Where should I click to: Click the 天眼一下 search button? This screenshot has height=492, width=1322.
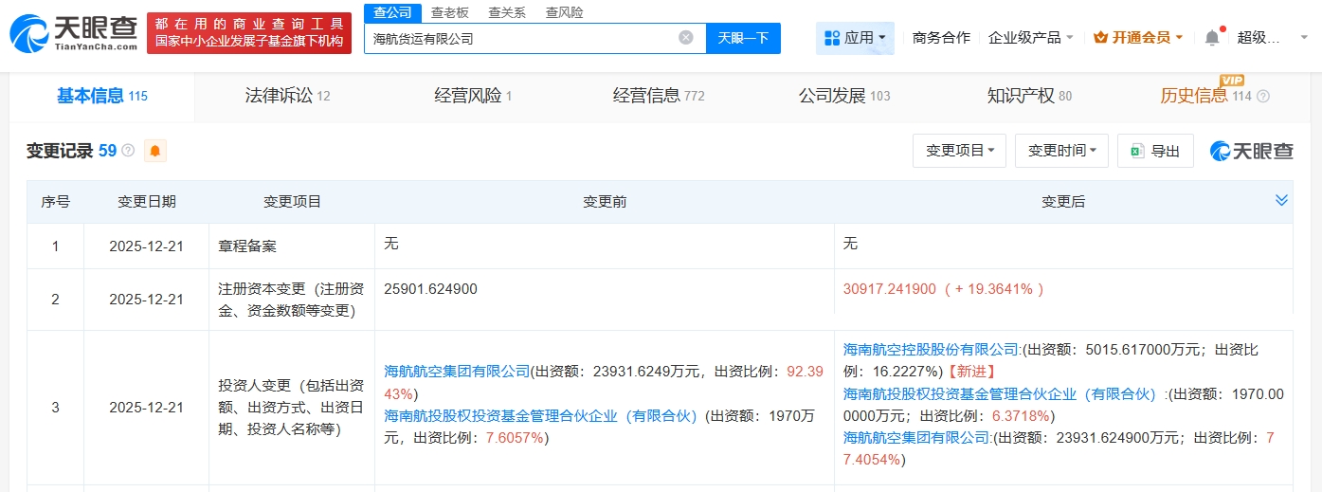click(743, 38)
